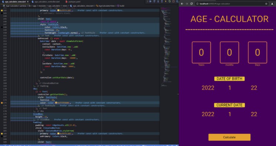Click the browser address bar URL
Viewport: 276px width, 146px height.
[215, 4]
